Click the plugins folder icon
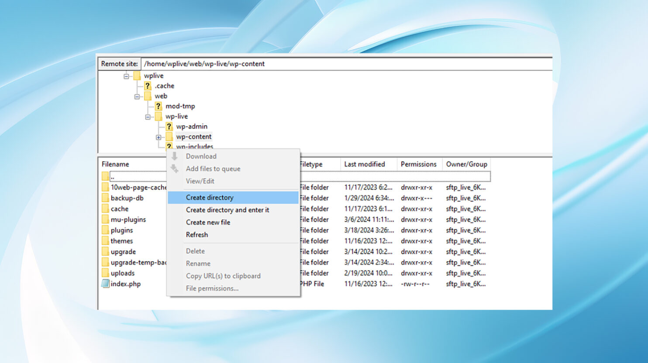648x363 pixels. click(105, 230)
